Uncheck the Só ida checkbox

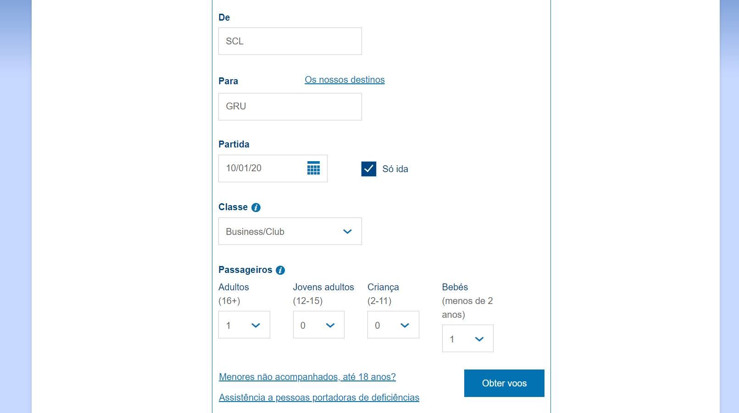[369, 169]
